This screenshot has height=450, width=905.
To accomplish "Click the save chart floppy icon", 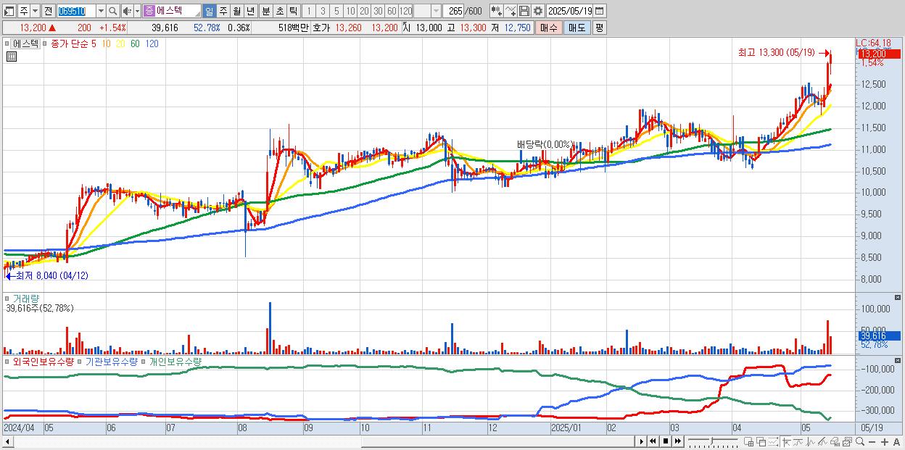I will [x=524, y=11].
